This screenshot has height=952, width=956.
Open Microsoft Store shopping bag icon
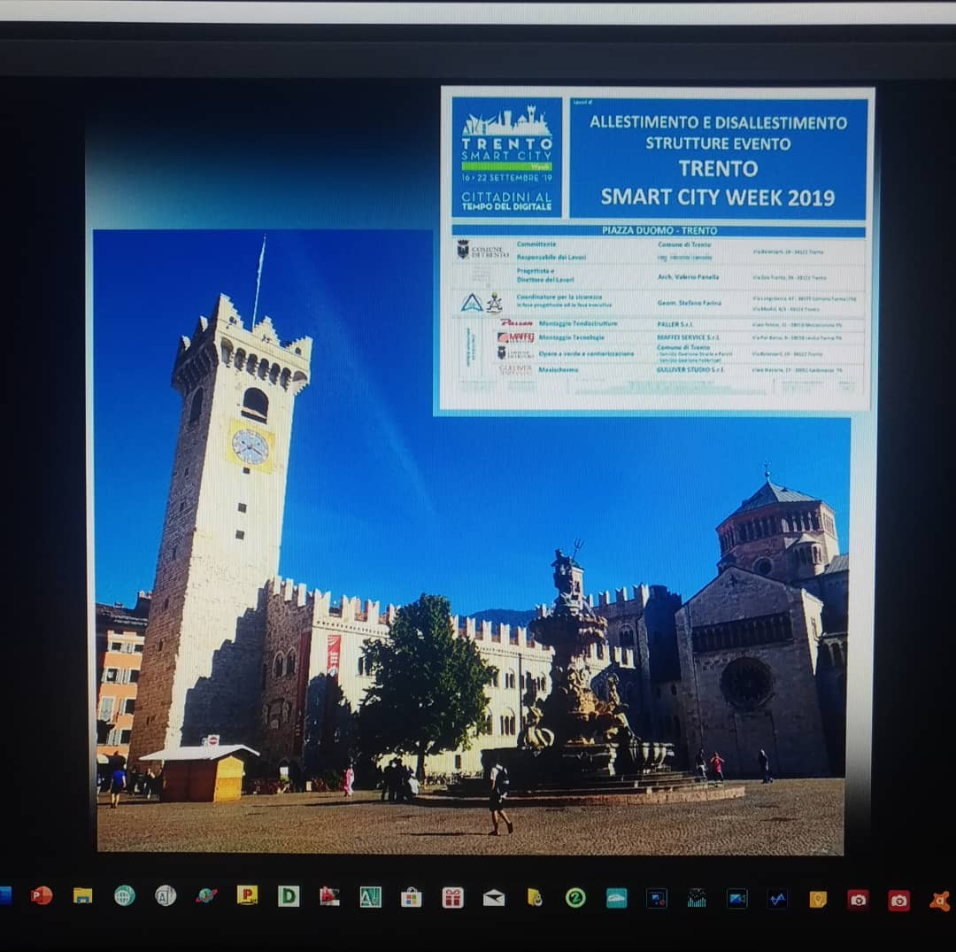[411, 898]
